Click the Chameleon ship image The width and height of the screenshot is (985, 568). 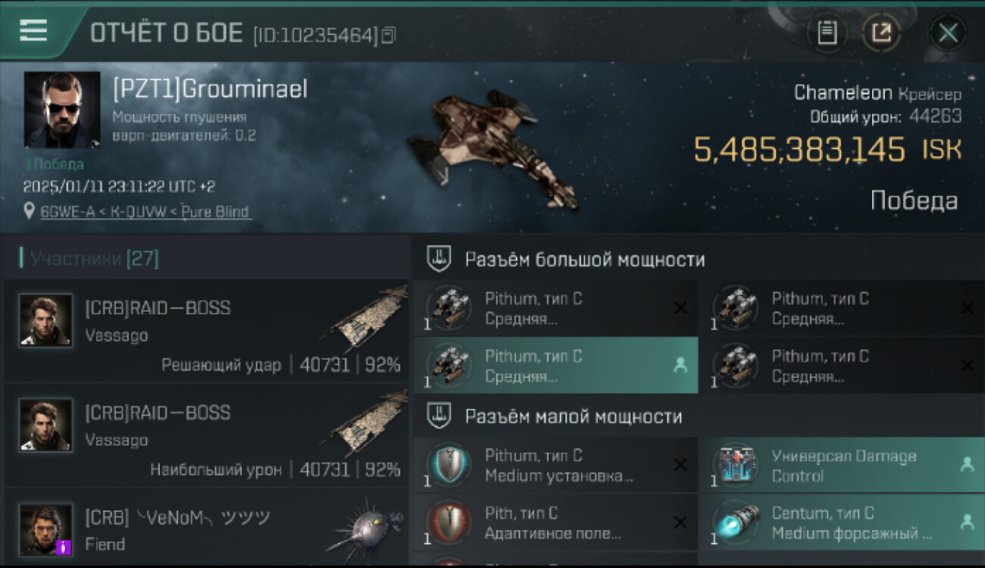(x=492, y=148)
